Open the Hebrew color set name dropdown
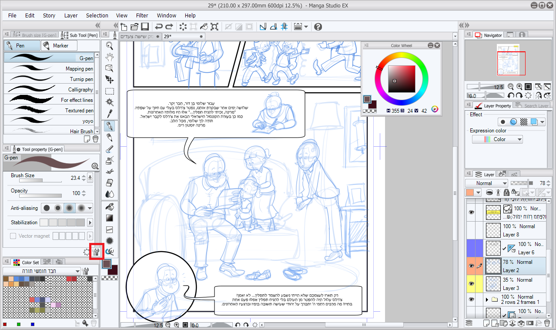The height and width of the screenshot is (330, 556). (x=41, y=271)
